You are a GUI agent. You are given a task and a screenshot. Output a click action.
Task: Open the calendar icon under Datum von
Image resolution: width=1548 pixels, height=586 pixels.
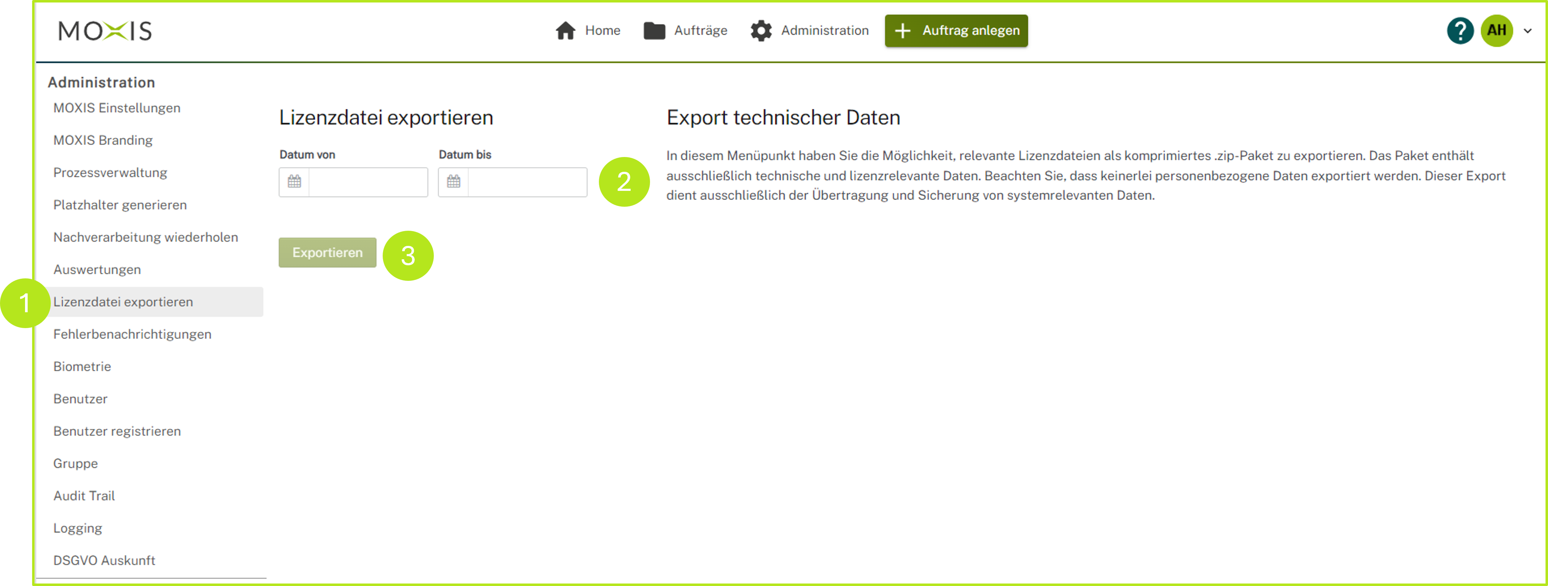point(294,181)
